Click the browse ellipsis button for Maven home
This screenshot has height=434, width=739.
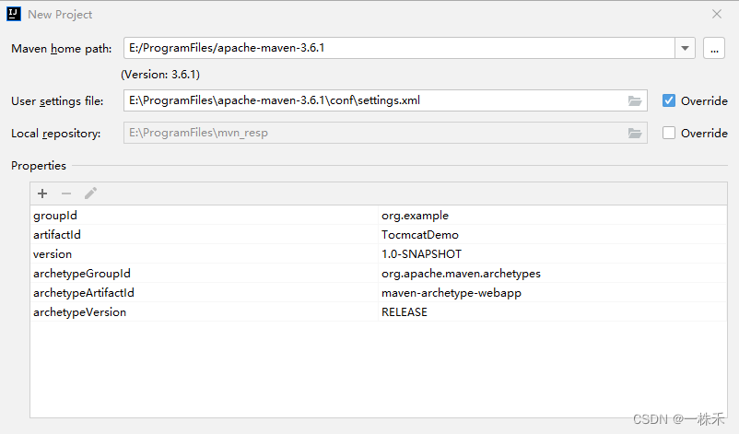tap(714, 48)
